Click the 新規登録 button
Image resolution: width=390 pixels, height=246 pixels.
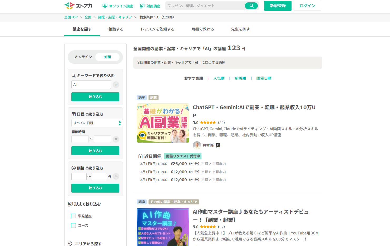tap(278, 6)
